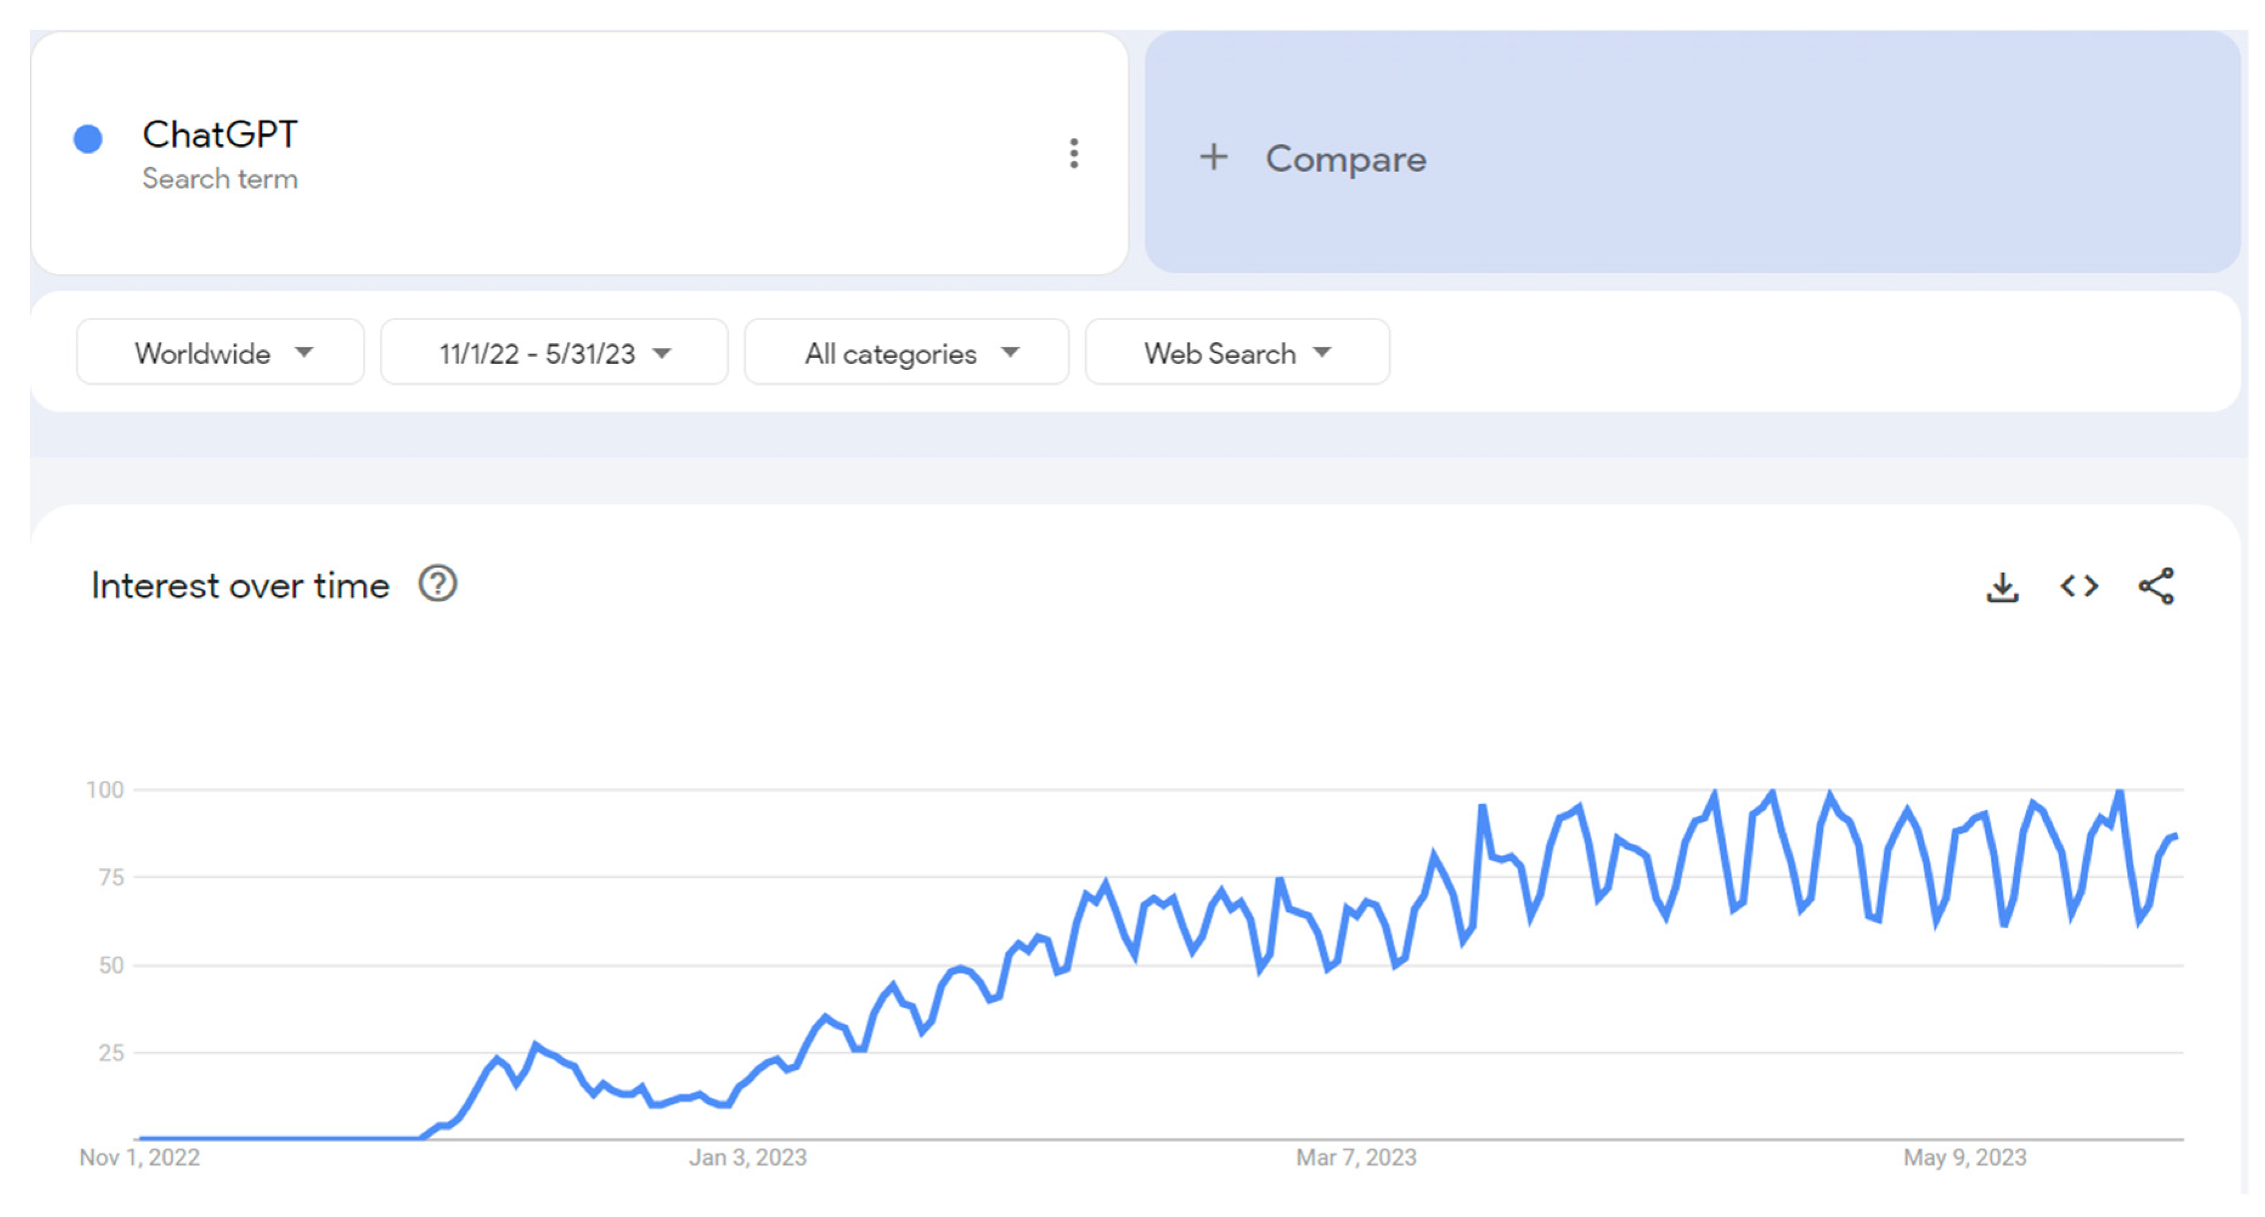Image resolution: width=2265 pixels, height=1217 pixels.
Task: Click the Nov 1, 2022 axis label
Action: tap(140, 1157)
